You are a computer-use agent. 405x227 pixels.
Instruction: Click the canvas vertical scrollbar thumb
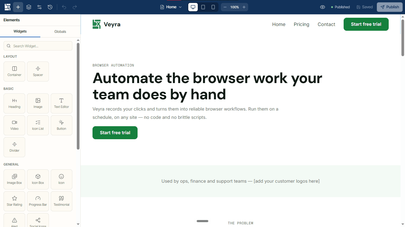click(403, 38)
